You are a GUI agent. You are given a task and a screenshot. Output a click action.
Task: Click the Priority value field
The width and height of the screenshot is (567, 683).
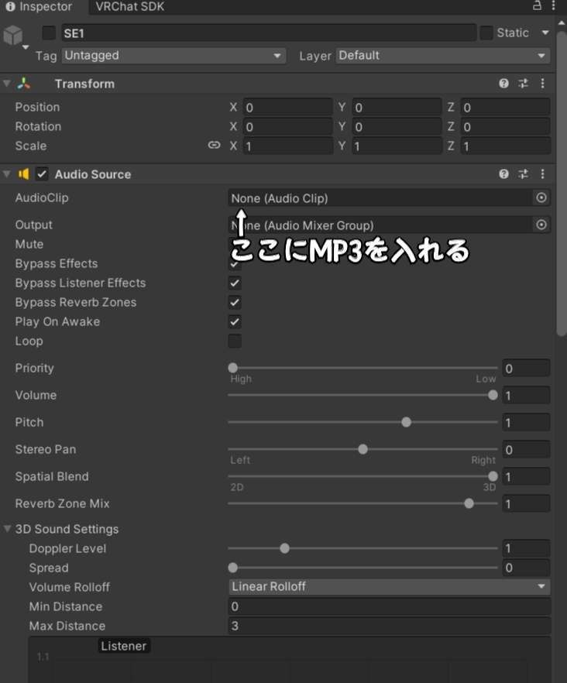tap(526, 369)
